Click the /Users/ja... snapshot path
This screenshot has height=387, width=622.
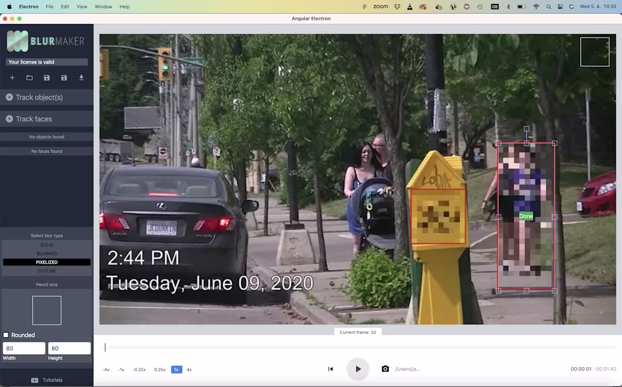coord(408,369)
